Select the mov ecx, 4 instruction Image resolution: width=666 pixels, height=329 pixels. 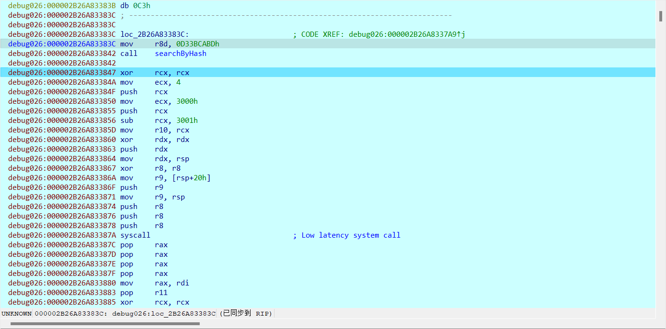[150, 82]
